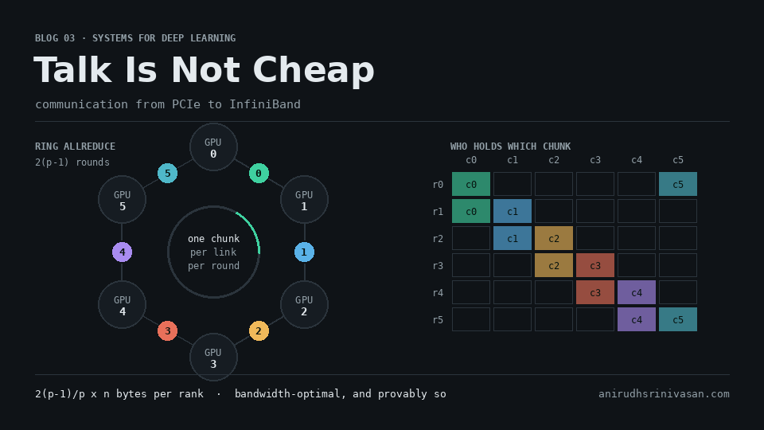The width and height of the screenshot is (764, 430).
Task: Select the GPU 1 node
Action: point(305,199)
